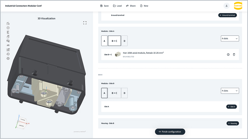Image resolution: width=248 pixels, height=139 pixels.
Task: Select slot D on Side A
Action: tap(124, 41)
